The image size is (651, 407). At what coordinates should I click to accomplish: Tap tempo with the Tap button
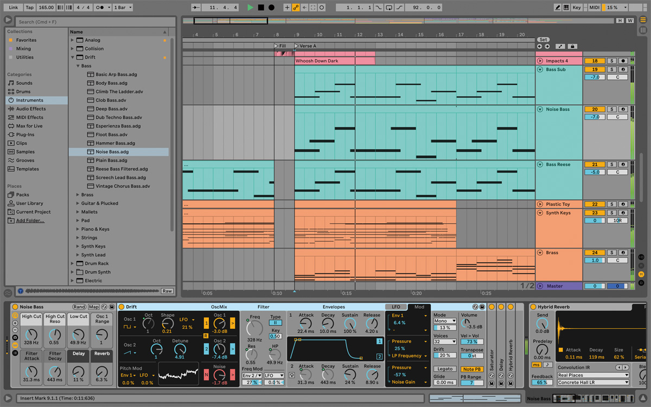coord(30,8)
